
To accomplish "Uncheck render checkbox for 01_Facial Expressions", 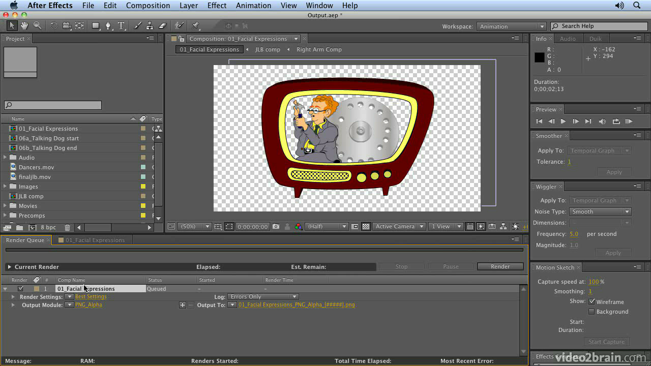I will tap(21, 289).
